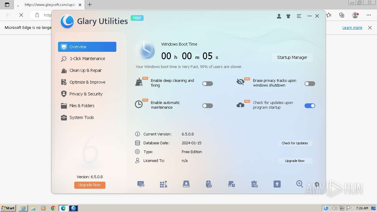Image resolution: width=377 pixels, height=212 pixels.
Task: Click Free Edition type text
Action: tap(192, 152)
